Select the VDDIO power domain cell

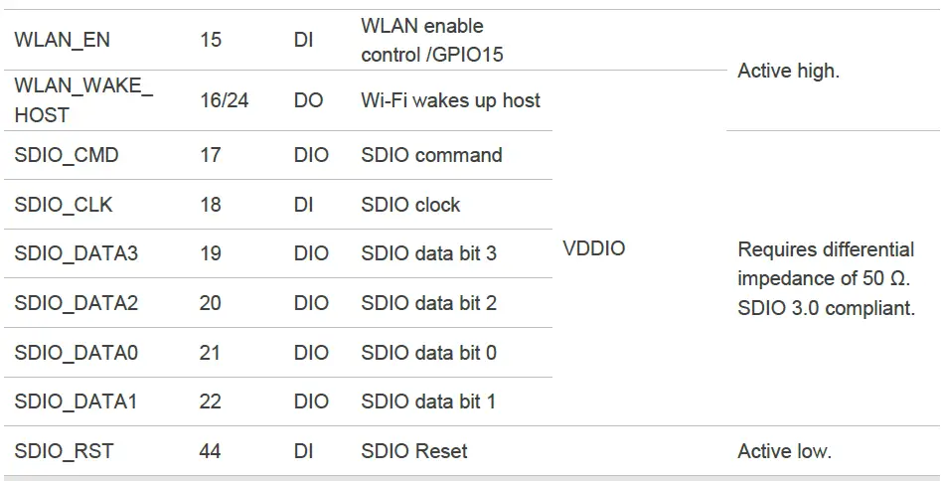594,248
